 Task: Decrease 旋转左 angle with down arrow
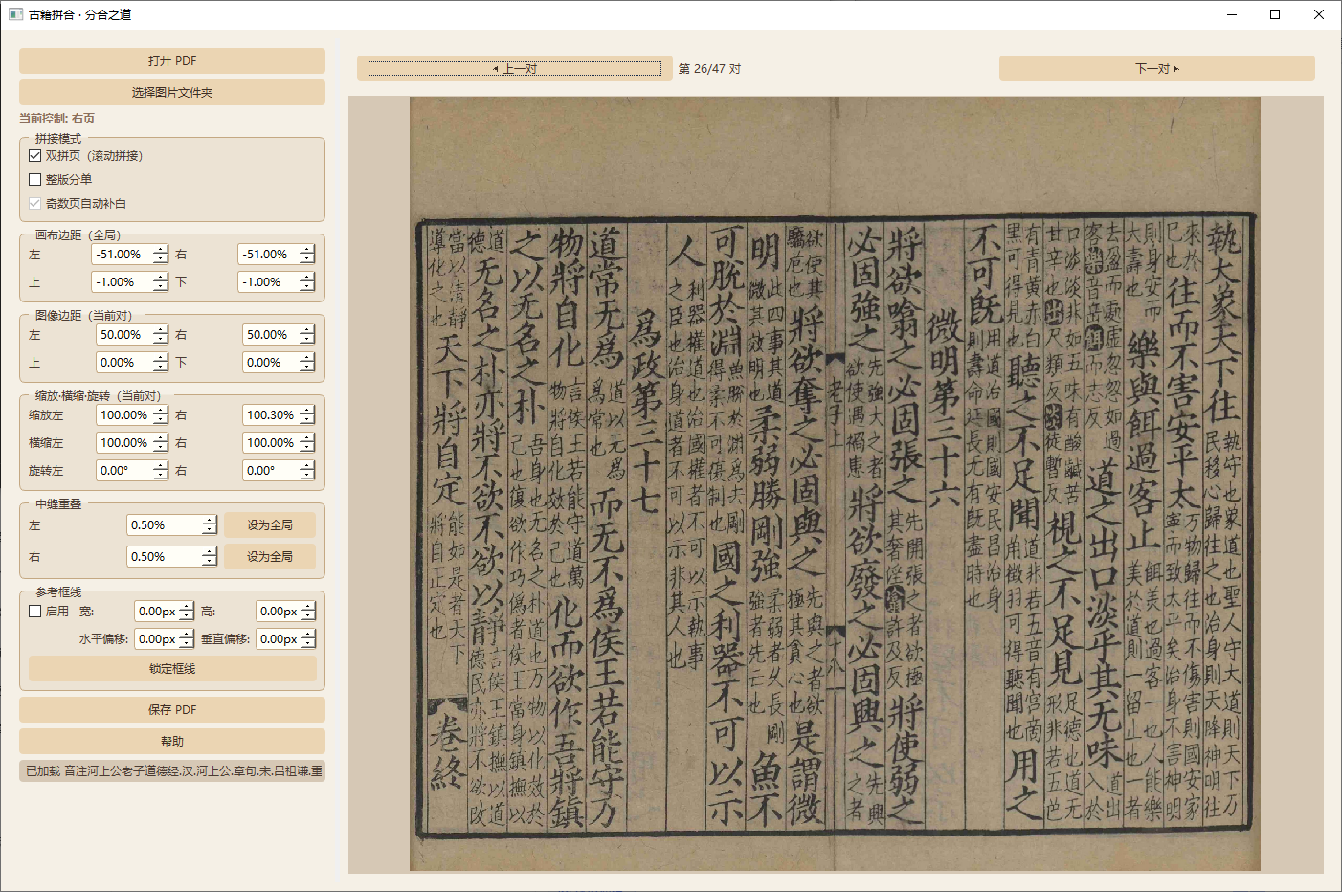[161, 476]
